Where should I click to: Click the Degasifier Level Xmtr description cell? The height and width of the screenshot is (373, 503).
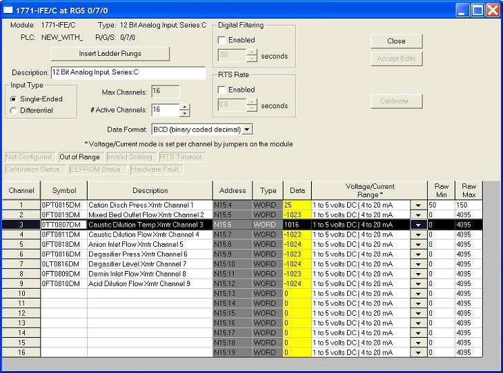(x=150, y=264)
